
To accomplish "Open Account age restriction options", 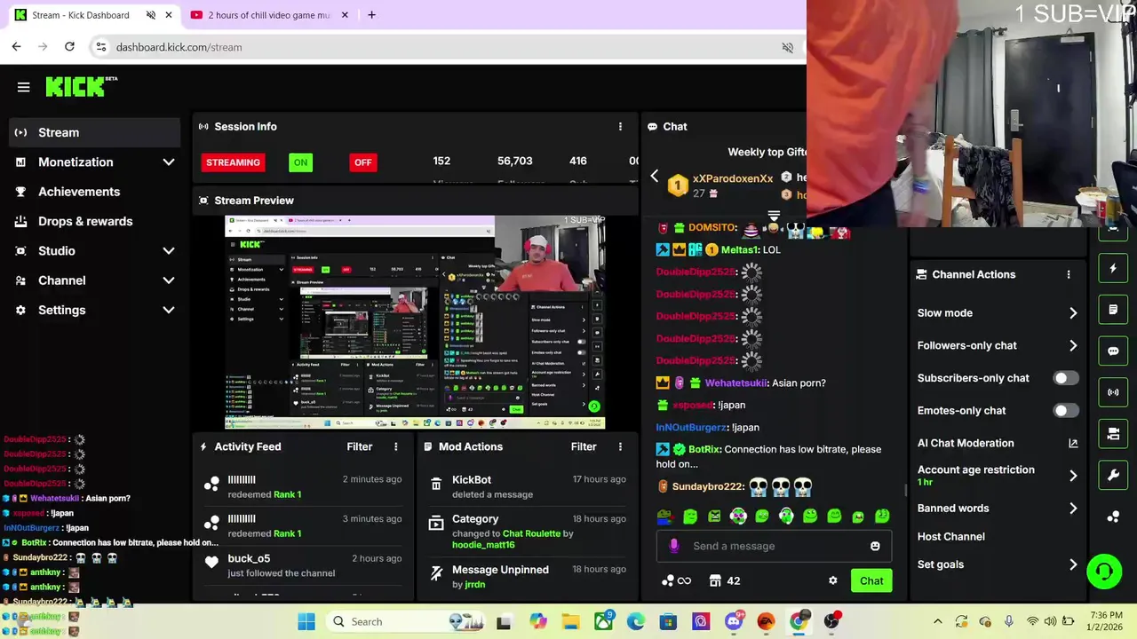I will pyautogui.click(x=998, y=476).
